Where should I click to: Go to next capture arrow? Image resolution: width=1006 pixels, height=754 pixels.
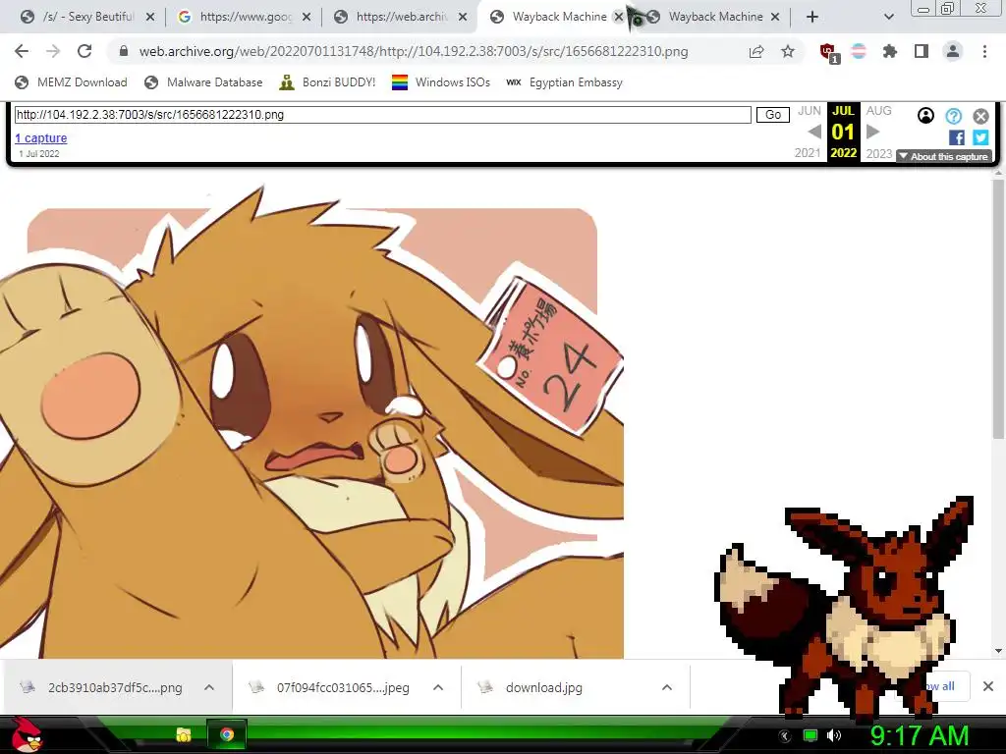pos(872,132)
